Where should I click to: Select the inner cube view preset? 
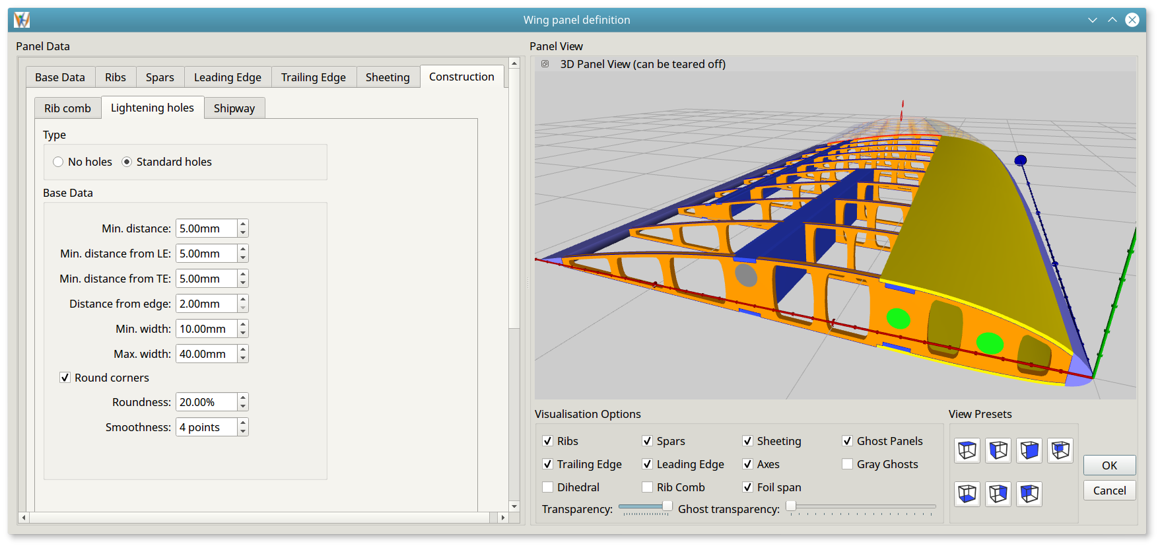click(x=1060, y=450)
